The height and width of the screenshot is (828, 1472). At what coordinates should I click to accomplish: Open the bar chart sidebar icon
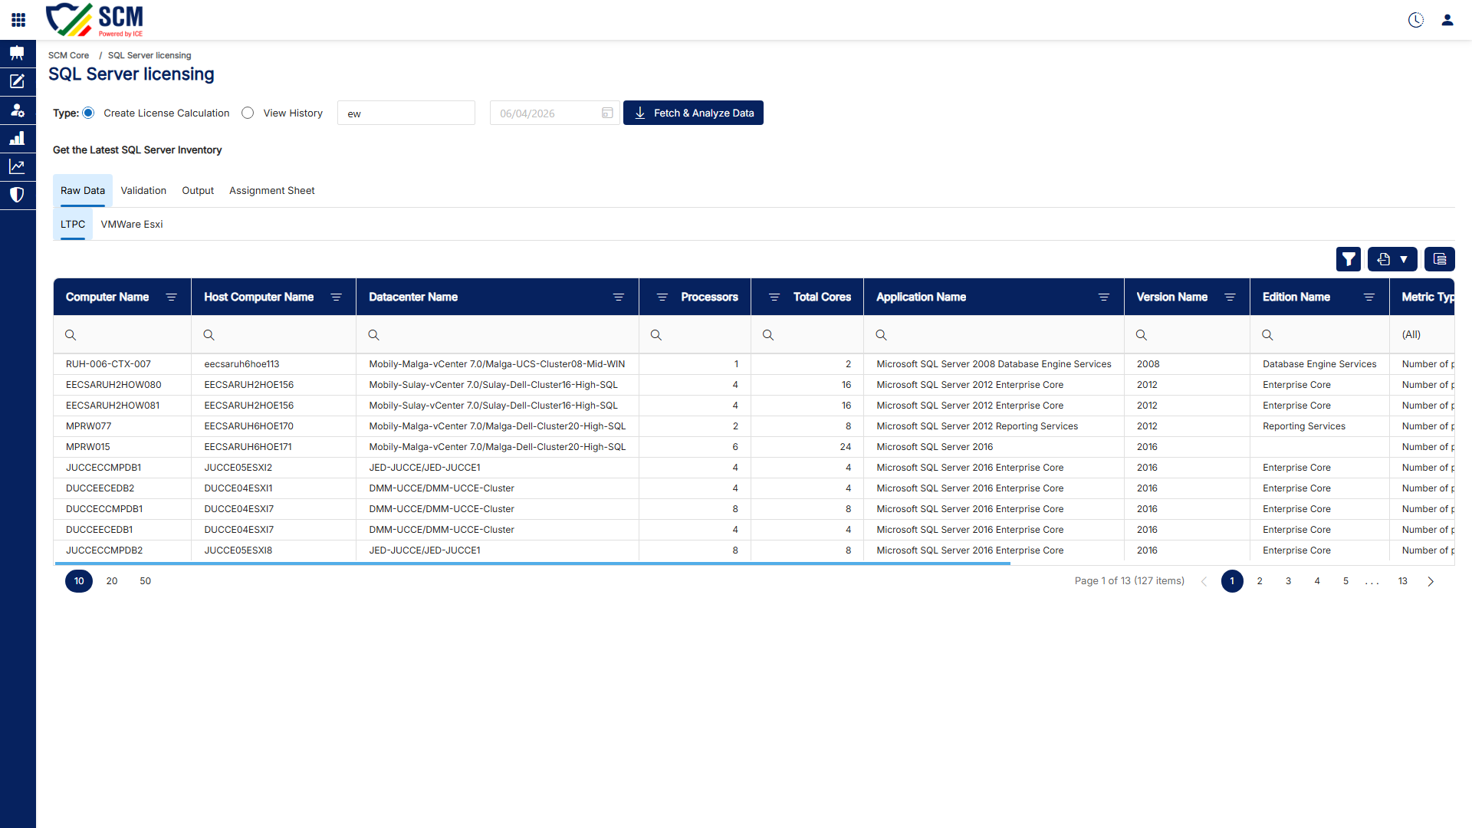[x=17, y=138]
